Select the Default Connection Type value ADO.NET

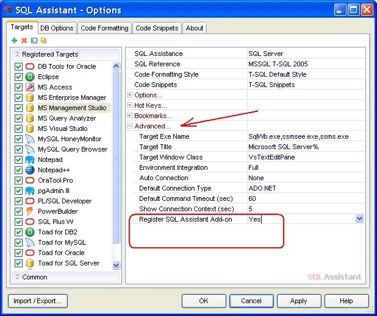[262, 188]
